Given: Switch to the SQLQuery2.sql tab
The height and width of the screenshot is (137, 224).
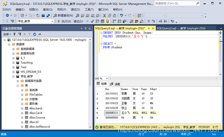Looking at the screenshot, I should pyautogui.click(x=181, y=29).
